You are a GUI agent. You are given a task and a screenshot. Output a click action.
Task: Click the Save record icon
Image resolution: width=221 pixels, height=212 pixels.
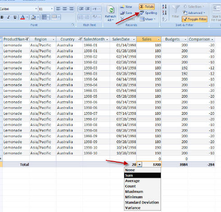(126, 13)
